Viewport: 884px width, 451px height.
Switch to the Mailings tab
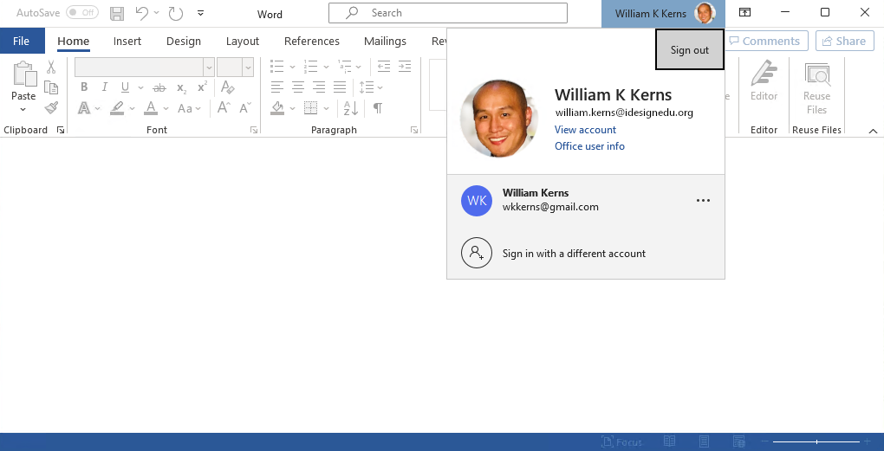coord(385,41)
